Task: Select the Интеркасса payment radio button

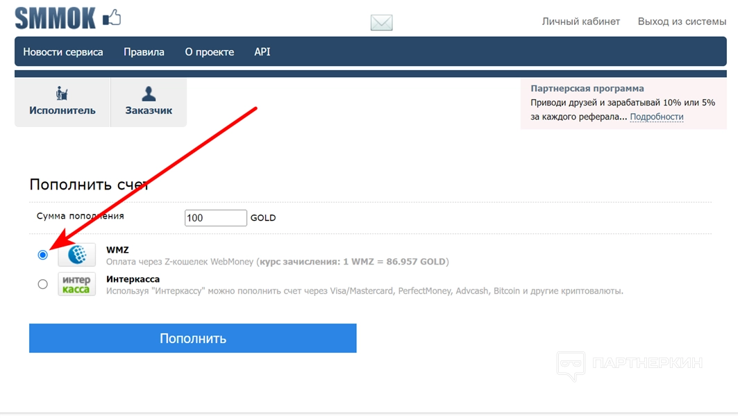Action: click(43, 284)
